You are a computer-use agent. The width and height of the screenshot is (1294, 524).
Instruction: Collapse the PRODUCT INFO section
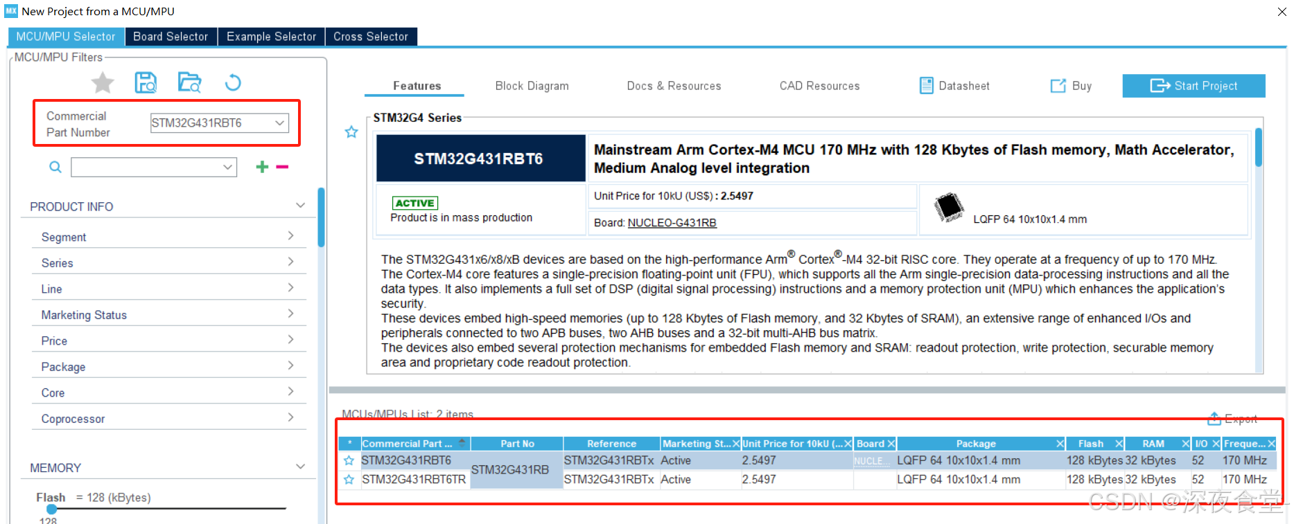(301, 206)
